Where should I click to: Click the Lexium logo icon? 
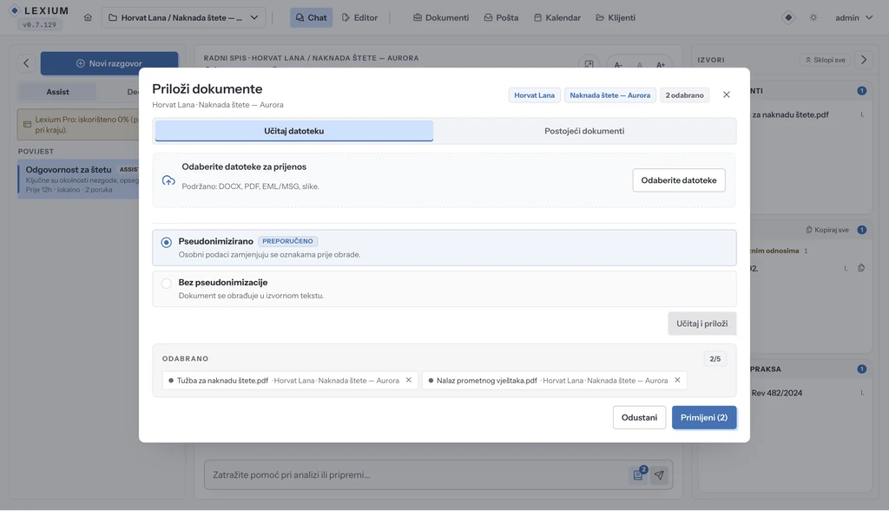pyautogui.click(x=15, y=10)
